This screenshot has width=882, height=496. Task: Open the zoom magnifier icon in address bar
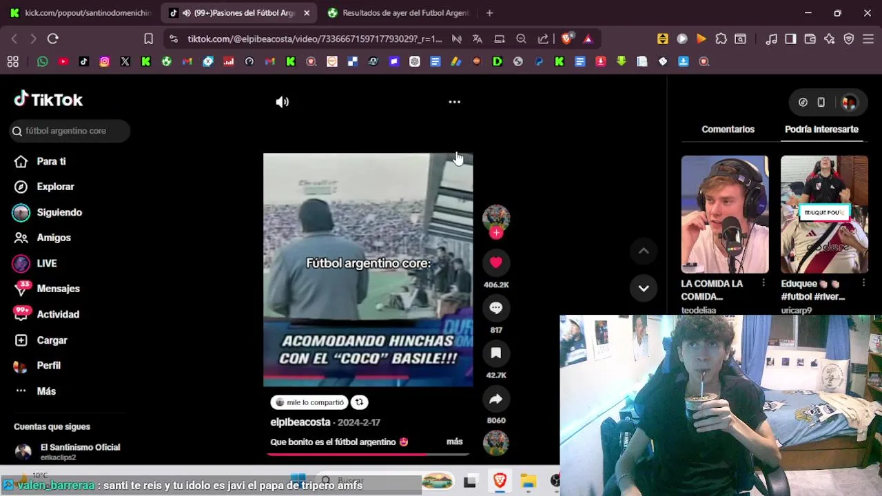(522, 39)
